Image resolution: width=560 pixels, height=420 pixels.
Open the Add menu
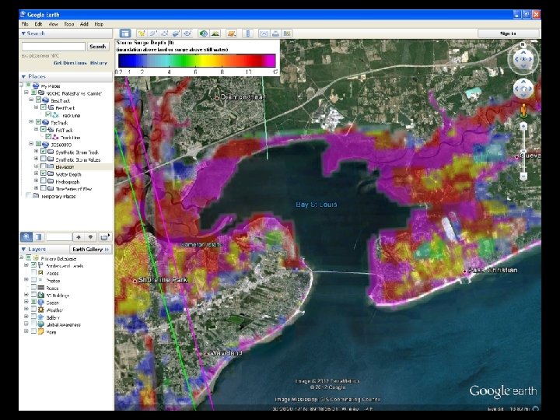coord(84,24)
